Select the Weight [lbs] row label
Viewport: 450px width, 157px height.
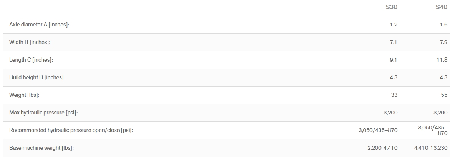click(x=24, y=95)
